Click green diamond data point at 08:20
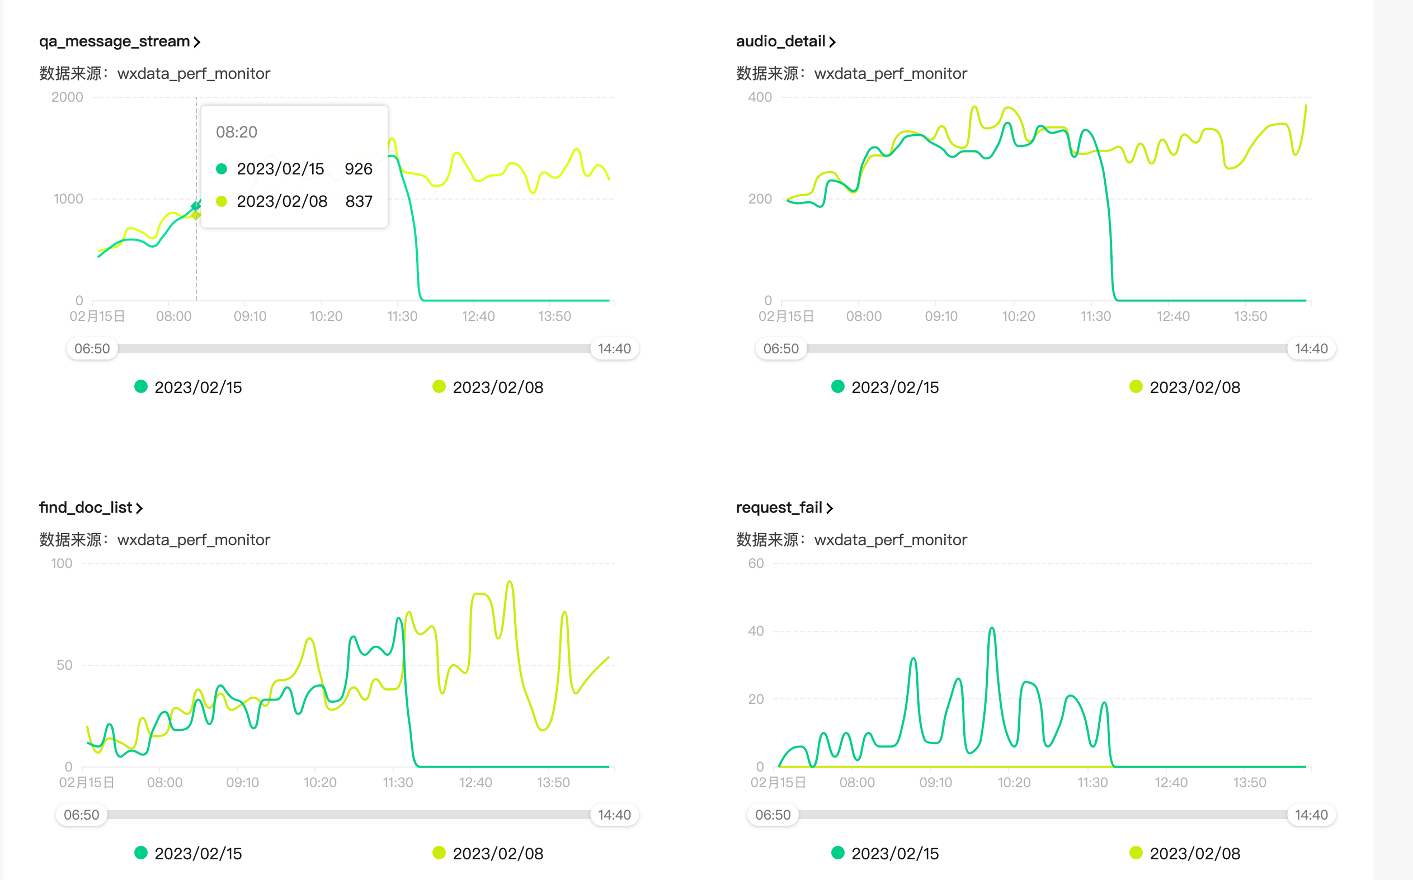Screen dimensions: 1413x880 [x=196, y=206]
